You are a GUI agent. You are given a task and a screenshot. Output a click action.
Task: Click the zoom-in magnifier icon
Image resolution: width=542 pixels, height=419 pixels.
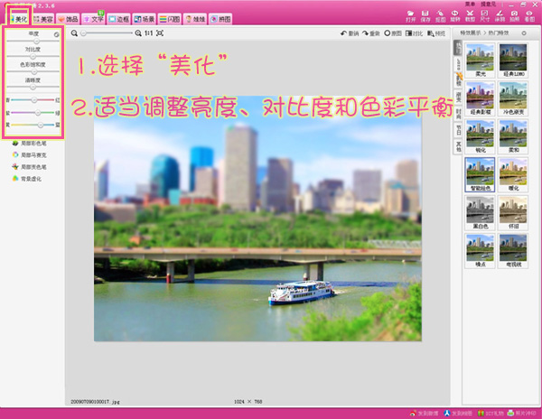[x=137, y=33]
